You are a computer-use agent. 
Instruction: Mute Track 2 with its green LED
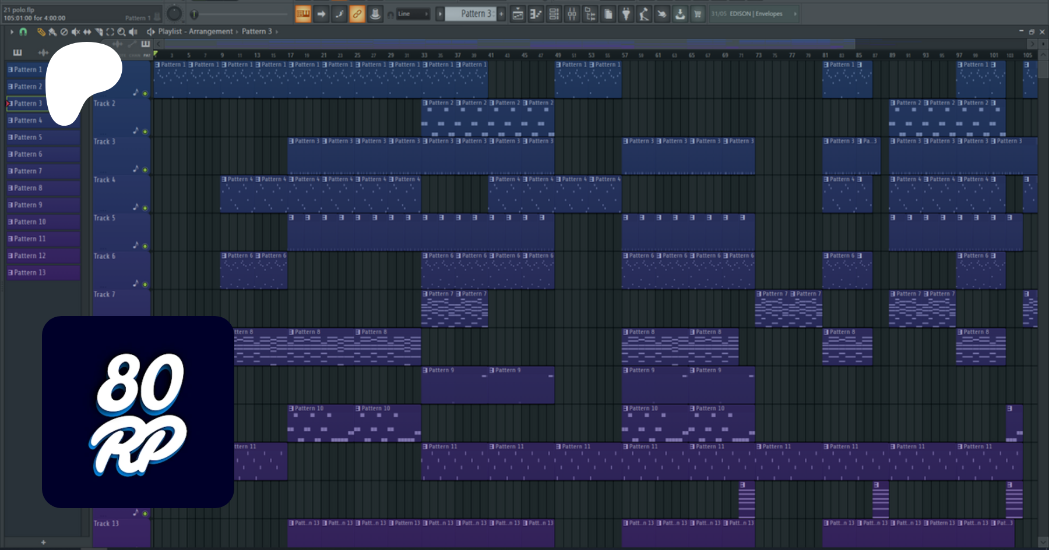pyautogui.click(x=145, y=132)
